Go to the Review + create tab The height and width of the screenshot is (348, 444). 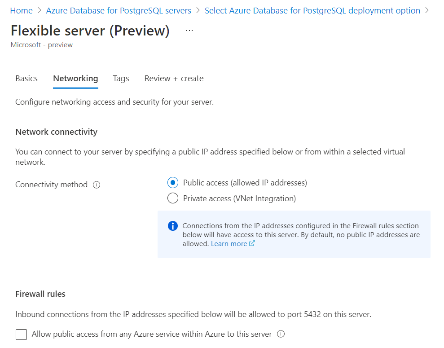174,79
